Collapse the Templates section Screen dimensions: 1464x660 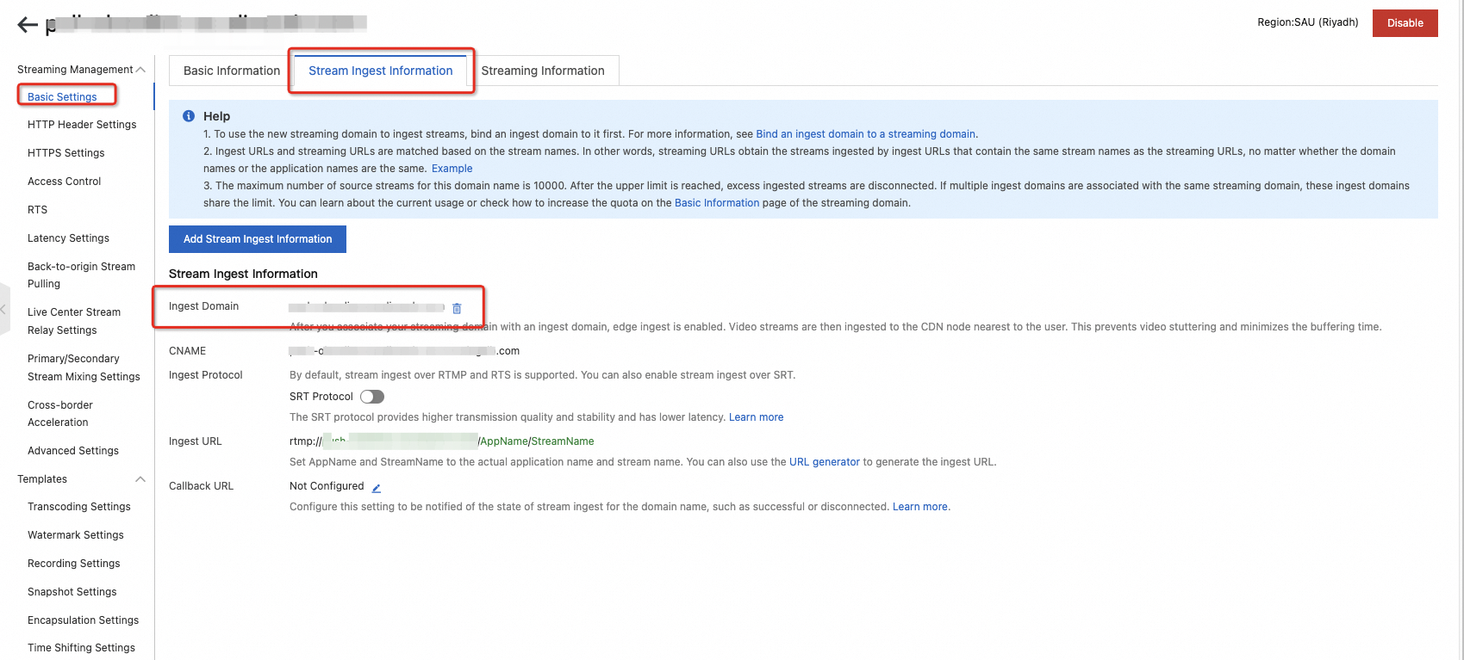tap(140, 479)
